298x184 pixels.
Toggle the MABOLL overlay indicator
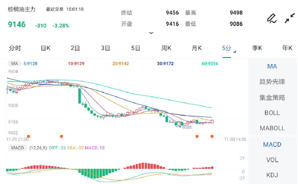pos(272,128)
